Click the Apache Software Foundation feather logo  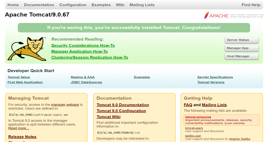click(x=234, y=16)
